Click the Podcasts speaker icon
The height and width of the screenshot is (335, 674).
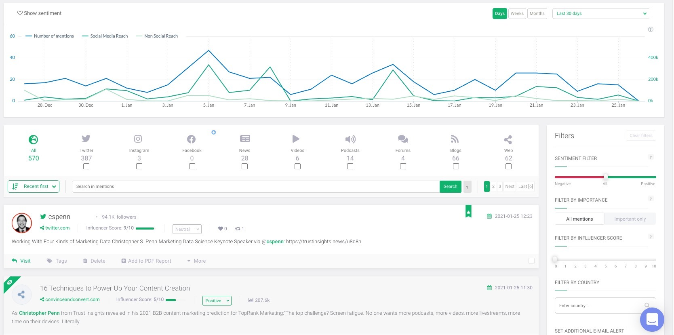coord(350,139)
